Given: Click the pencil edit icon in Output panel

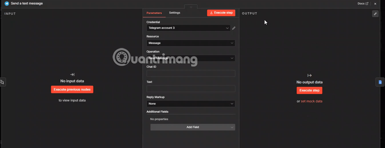Looking at the screenshot, I should [375, 14].
